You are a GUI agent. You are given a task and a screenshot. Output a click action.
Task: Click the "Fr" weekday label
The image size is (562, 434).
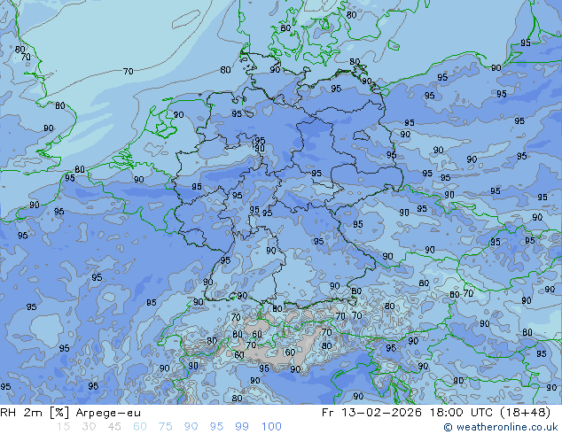(x=327, y=412)
